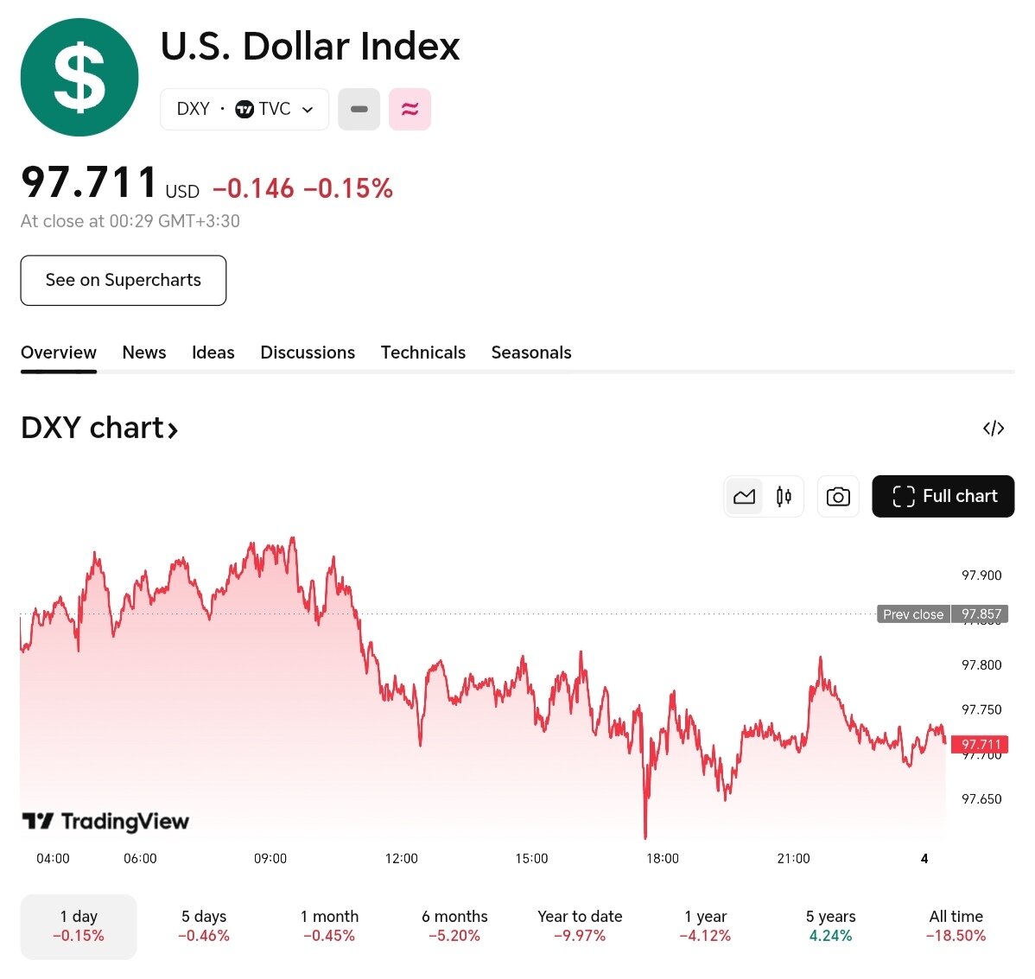This screenshot has height=979, width=1035.
Task: Go to the Seasonals tab
Action: coord(531,353)
